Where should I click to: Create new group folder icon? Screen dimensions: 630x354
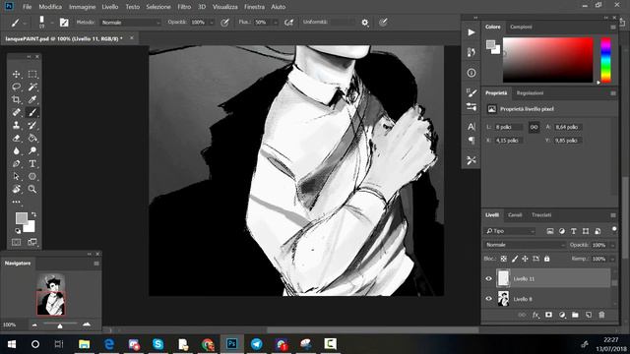[575, 315]
